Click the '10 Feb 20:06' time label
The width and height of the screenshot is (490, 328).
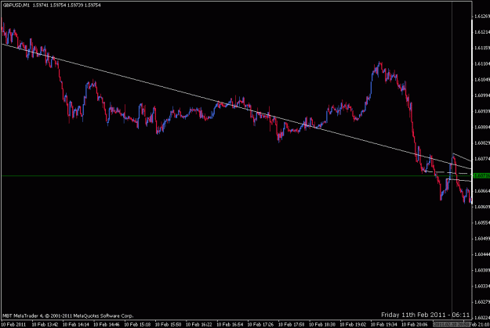(x=415, y=325)
